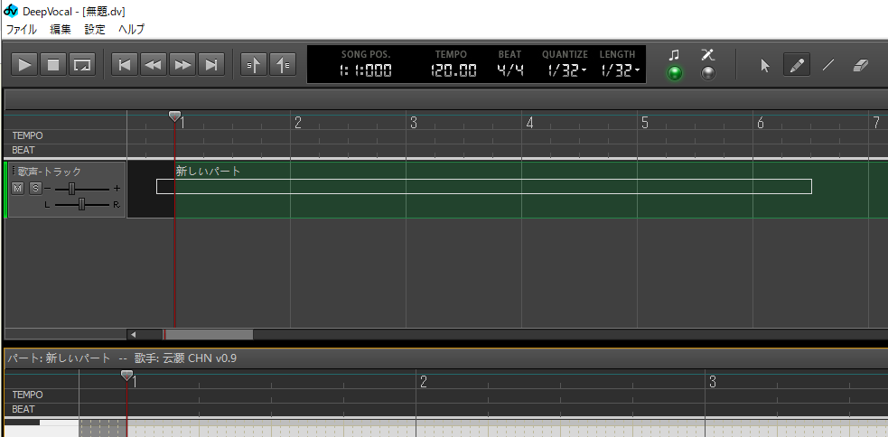Click the piano roll playhead marker
The width and height of the screenshot is (888, 437).
point(126,376)
